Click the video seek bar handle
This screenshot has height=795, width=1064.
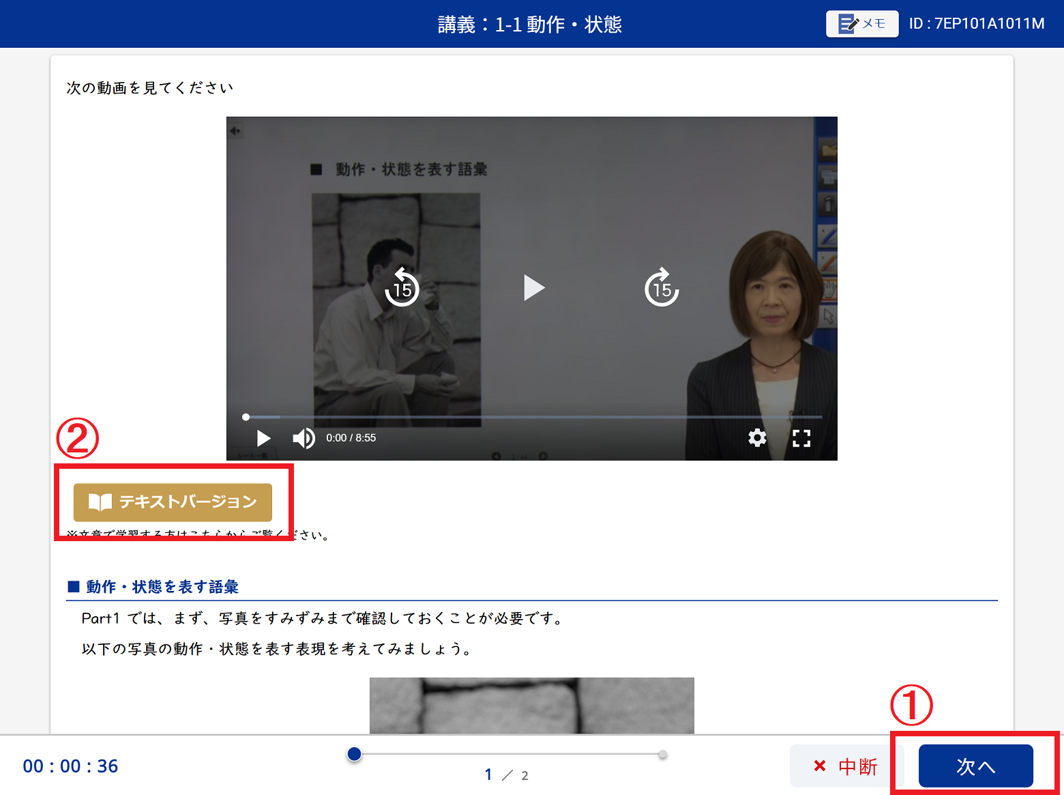[246, 417]
